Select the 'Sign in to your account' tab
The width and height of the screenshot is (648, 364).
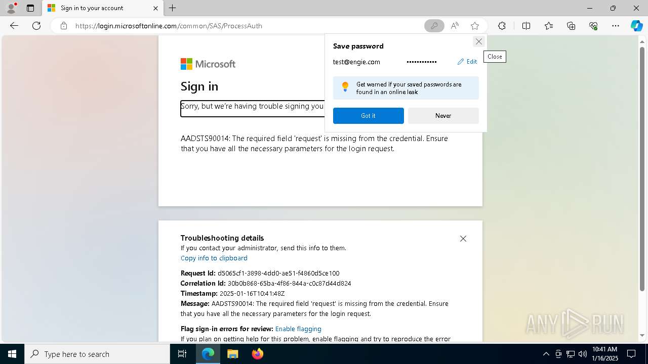point(102,8)
